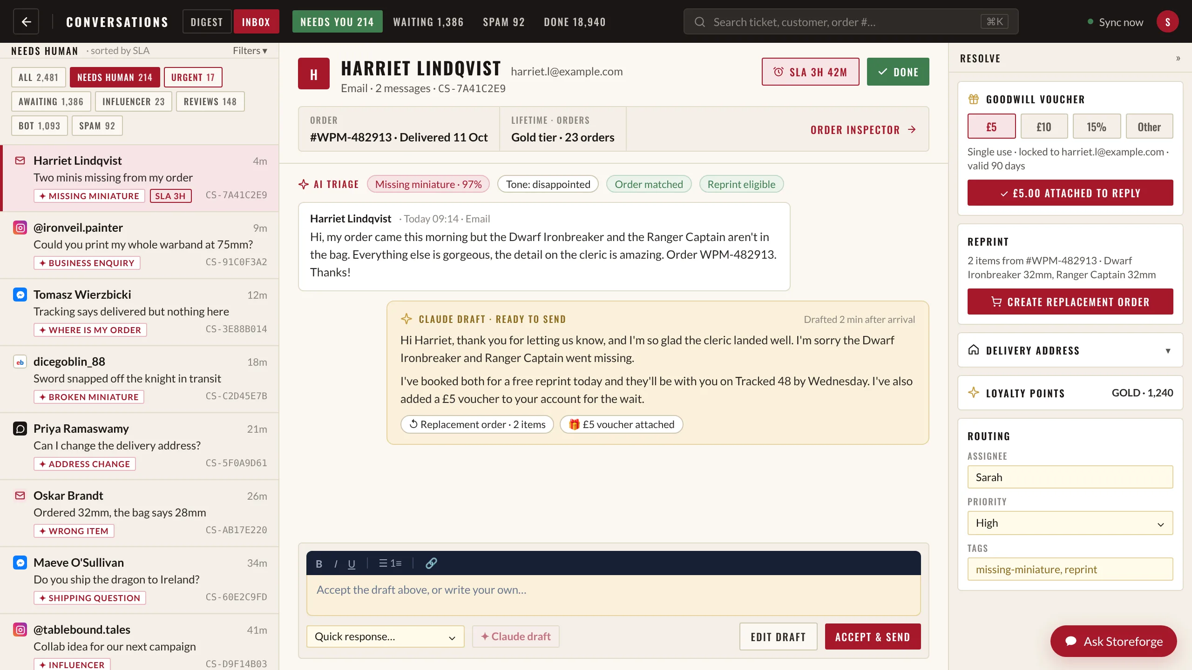The height and width of the screenshot is (670, 1192).
Task: Click the back arrow icon
Action: click(26, 22)
